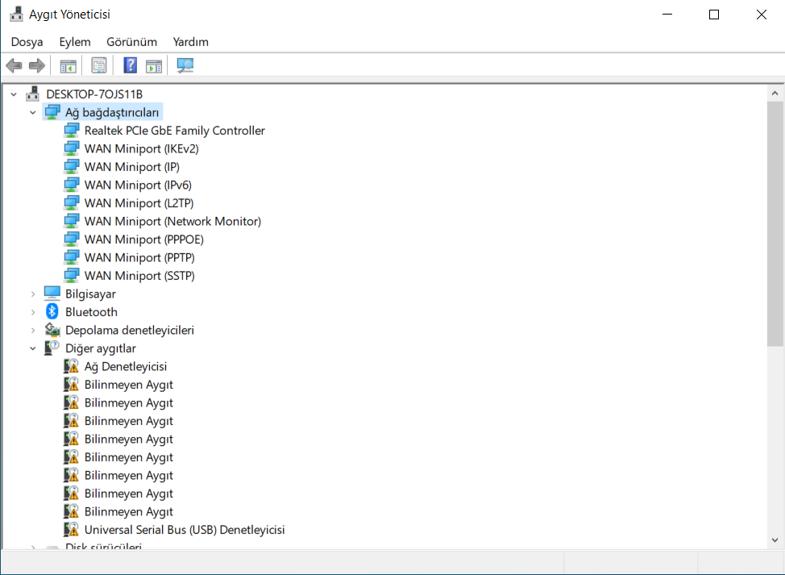Collapse the DESKTOP-7OJS11B root node
Image resolution: width=785 pixels, height=575 pixels.
[14, 94]
